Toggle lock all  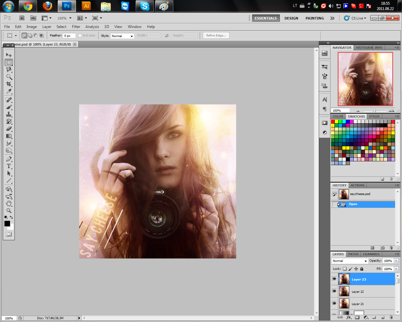point(362,269)
